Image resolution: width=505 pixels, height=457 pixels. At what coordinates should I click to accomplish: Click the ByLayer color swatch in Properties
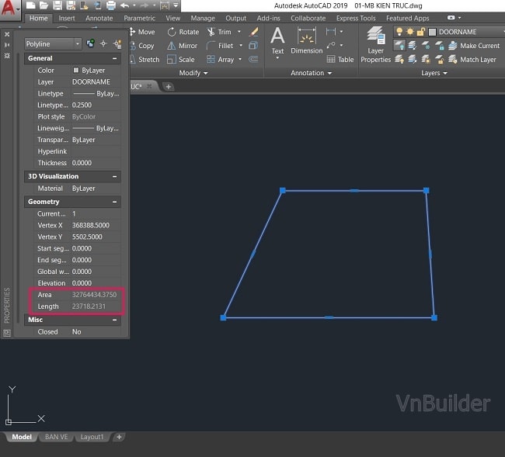[76, 70]
